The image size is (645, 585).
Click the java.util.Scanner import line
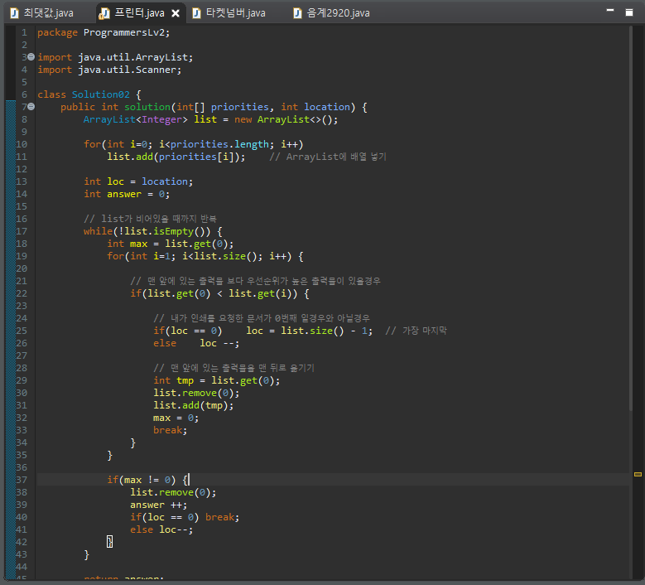click(109, 70)
